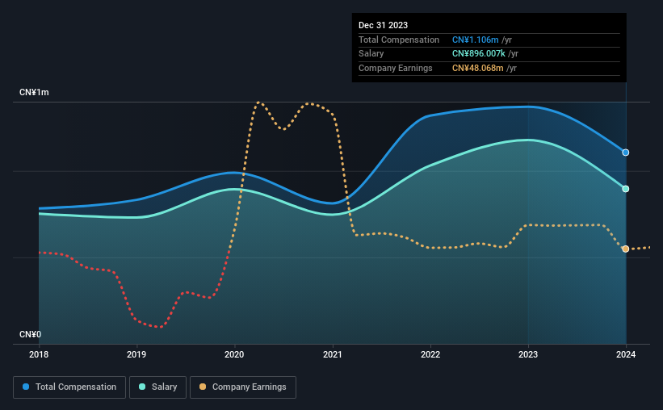Screen dimensions: 663x410
Task: Select the 2019 x-axis label
Action: click(136, 354)
